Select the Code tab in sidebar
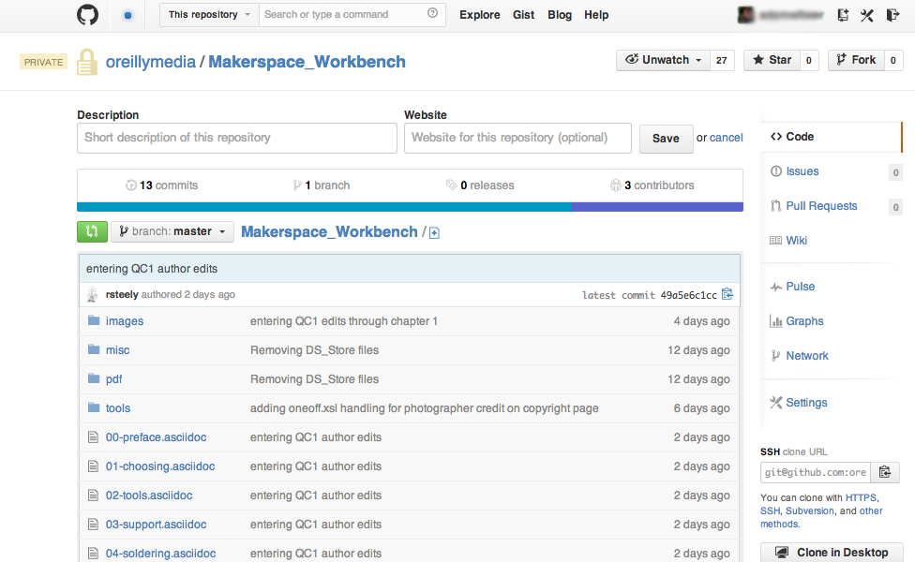 [831, 137]
